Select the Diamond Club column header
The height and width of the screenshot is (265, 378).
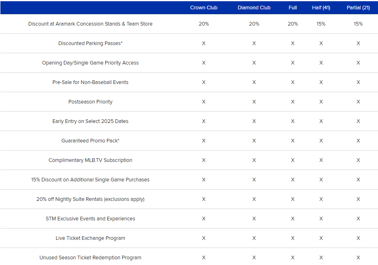point(254,8)
